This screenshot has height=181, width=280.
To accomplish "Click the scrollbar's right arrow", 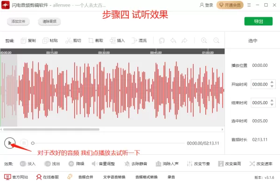I will tap(222, 130).
